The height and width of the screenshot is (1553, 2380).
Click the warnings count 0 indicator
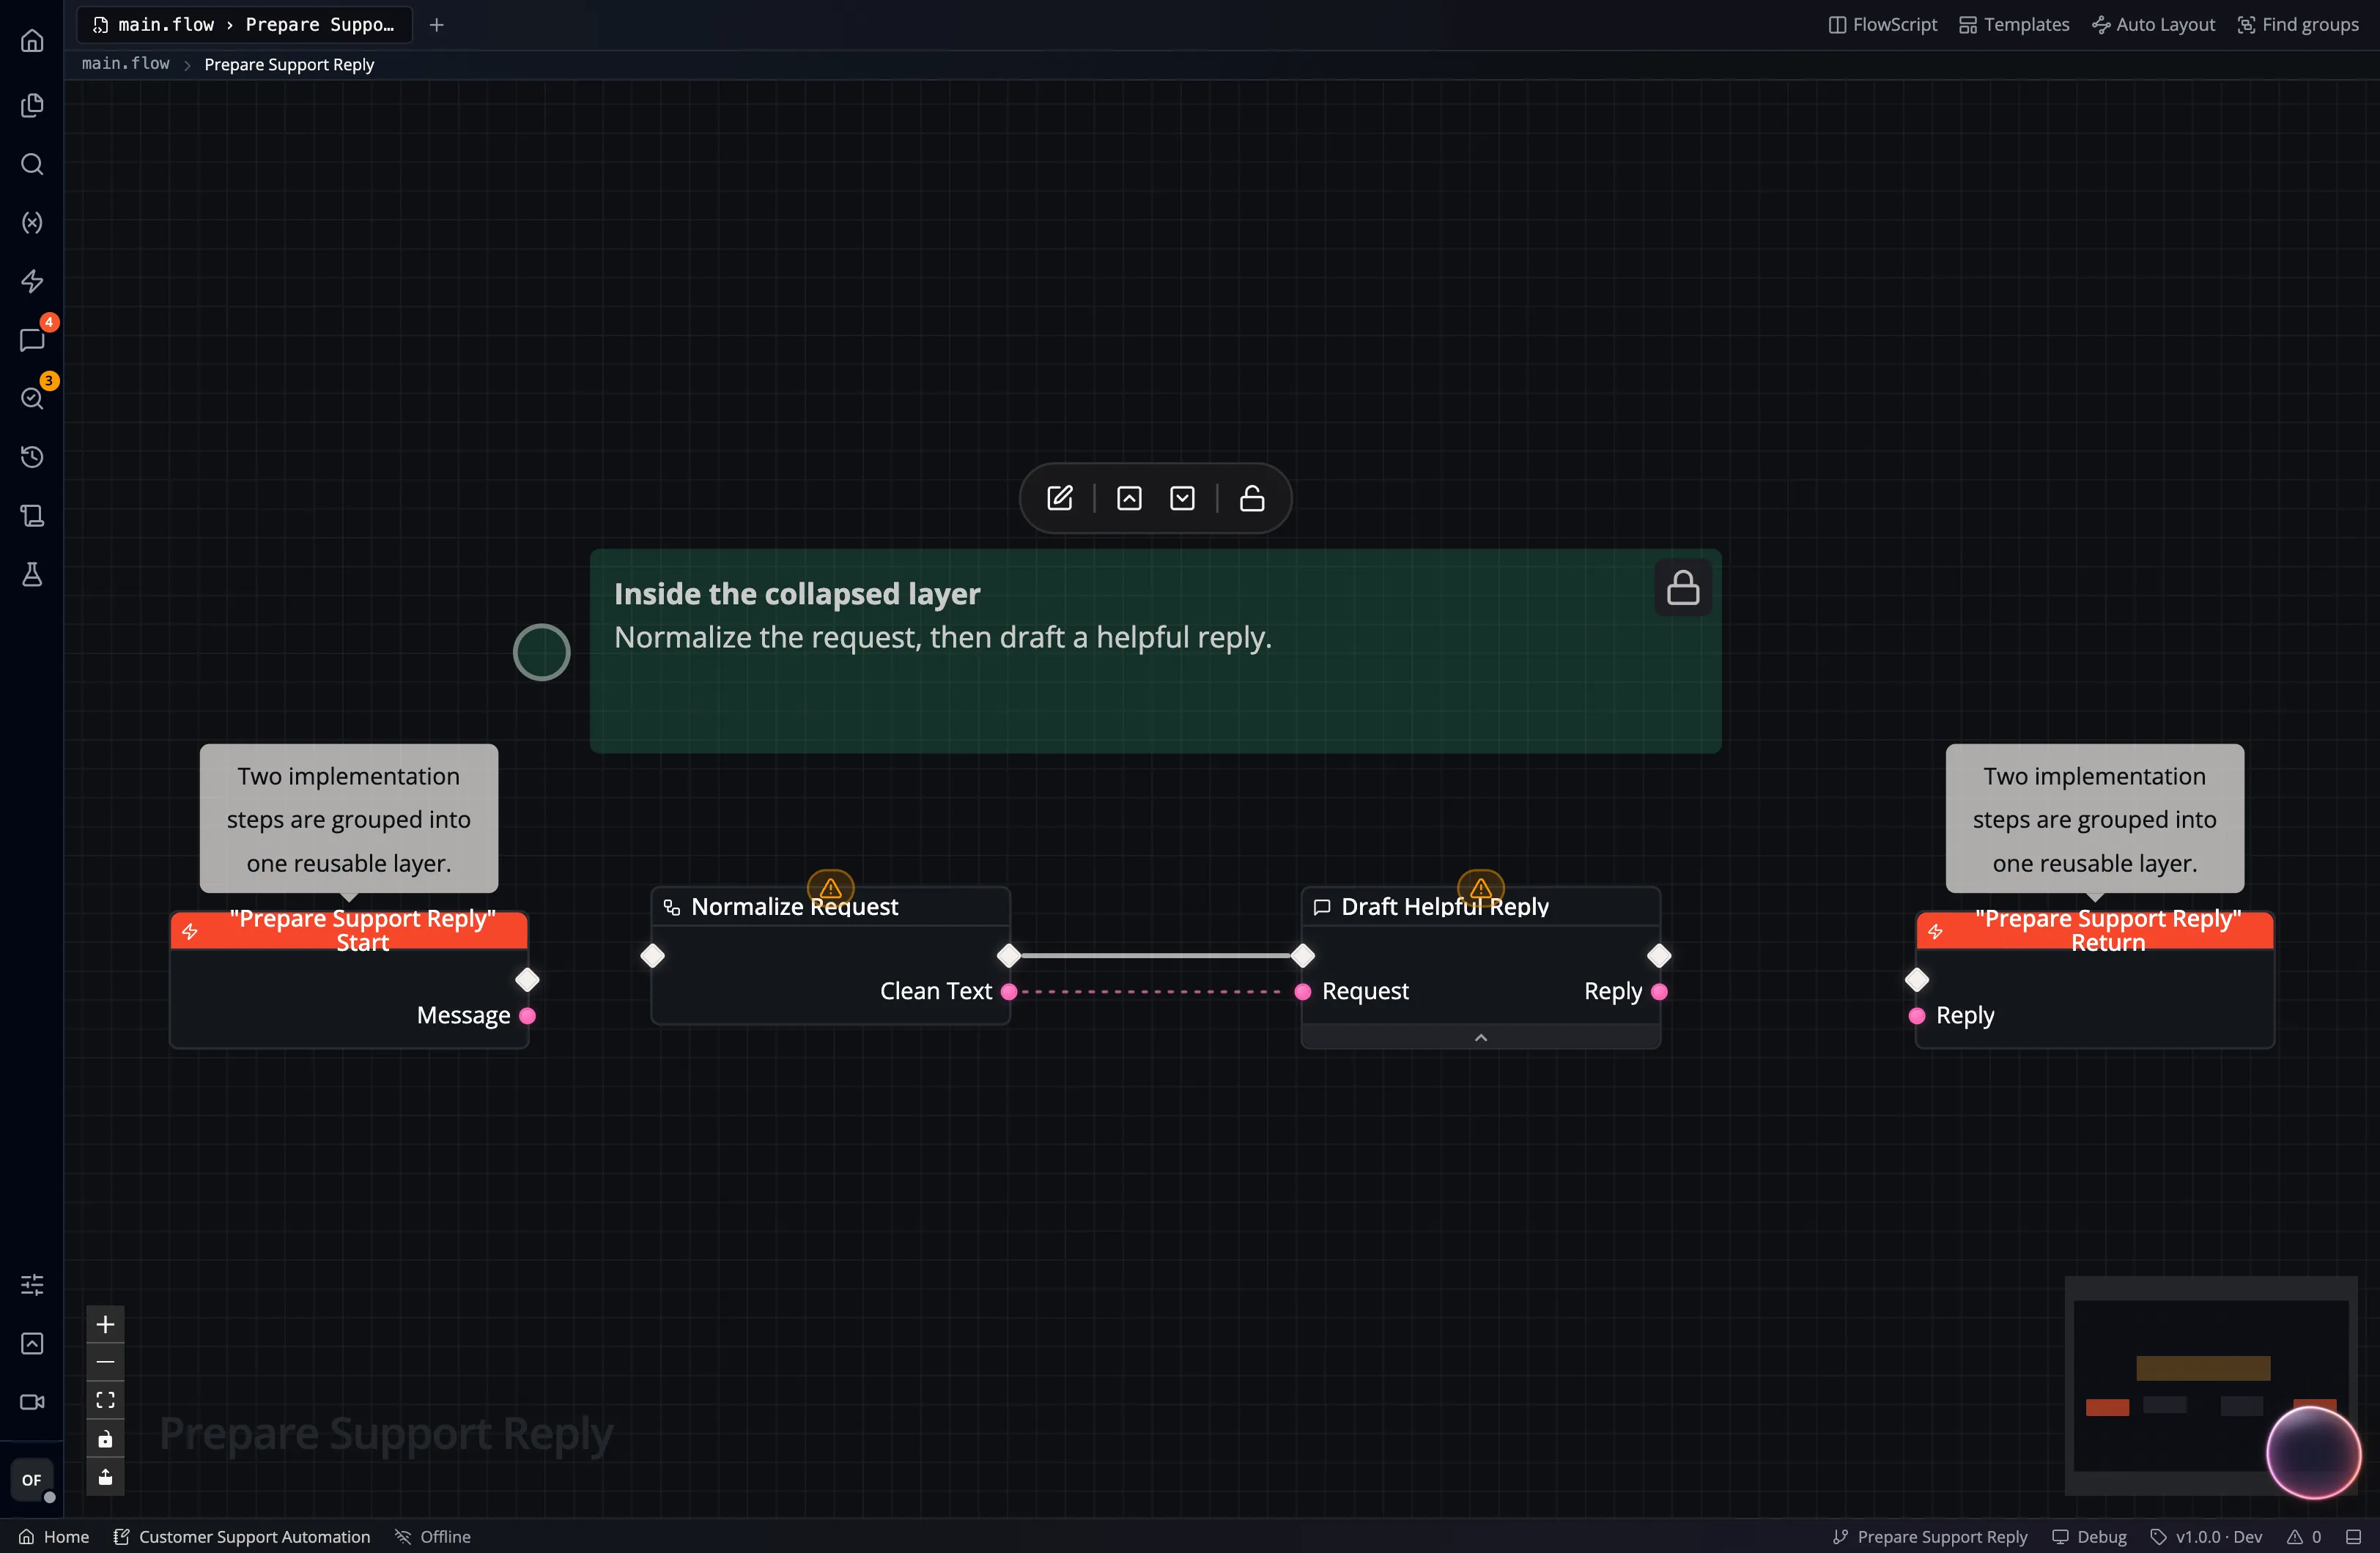point(2304,1537)
